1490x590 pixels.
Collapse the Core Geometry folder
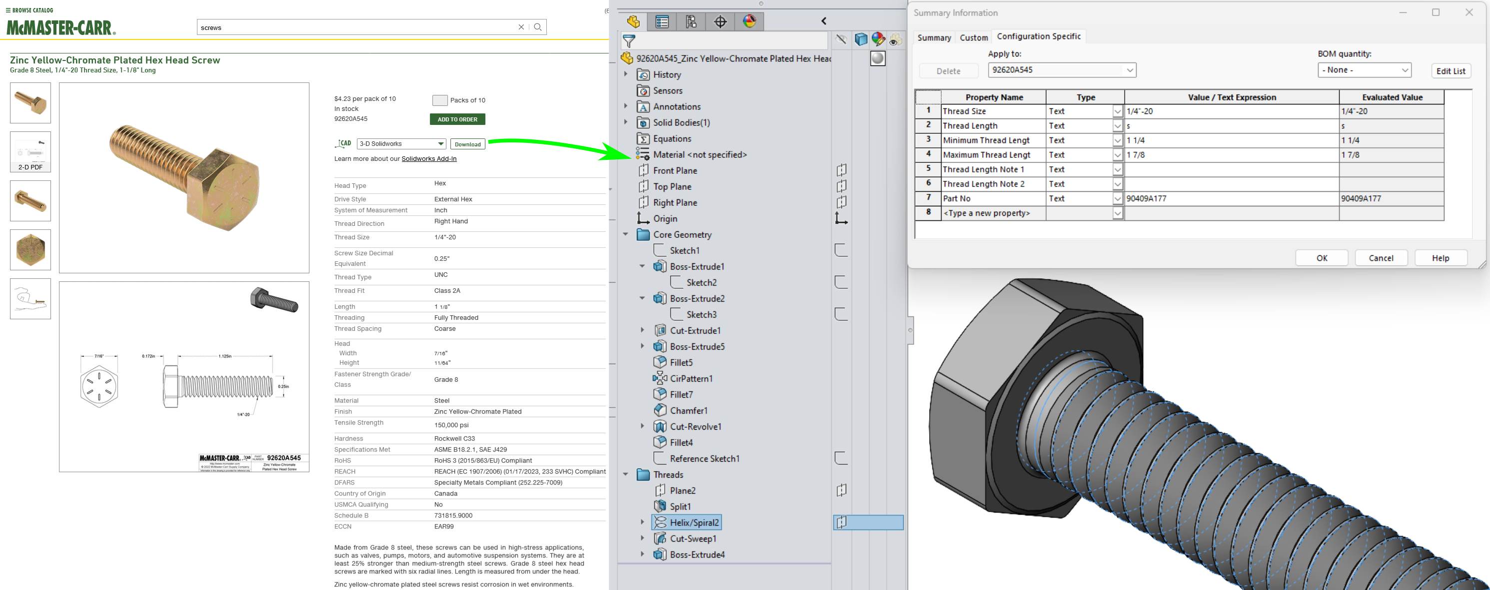[626, 234]
